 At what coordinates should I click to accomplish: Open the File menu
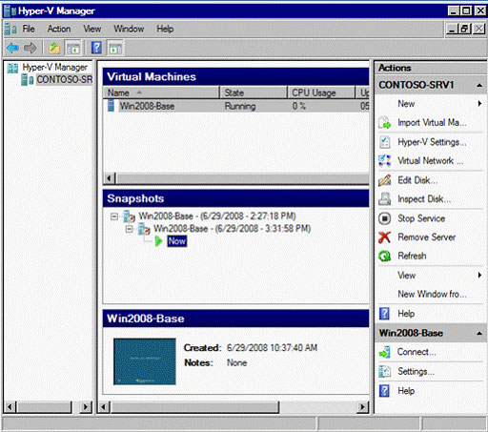click(29, 29)
